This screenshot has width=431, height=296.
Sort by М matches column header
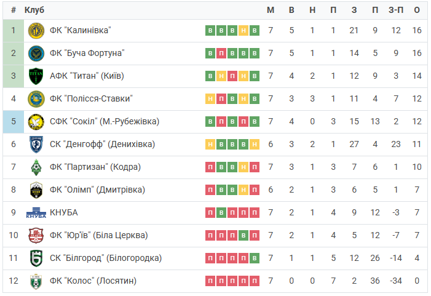pos(271,10)
